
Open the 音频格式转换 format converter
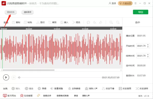click(x=63, y=96)
